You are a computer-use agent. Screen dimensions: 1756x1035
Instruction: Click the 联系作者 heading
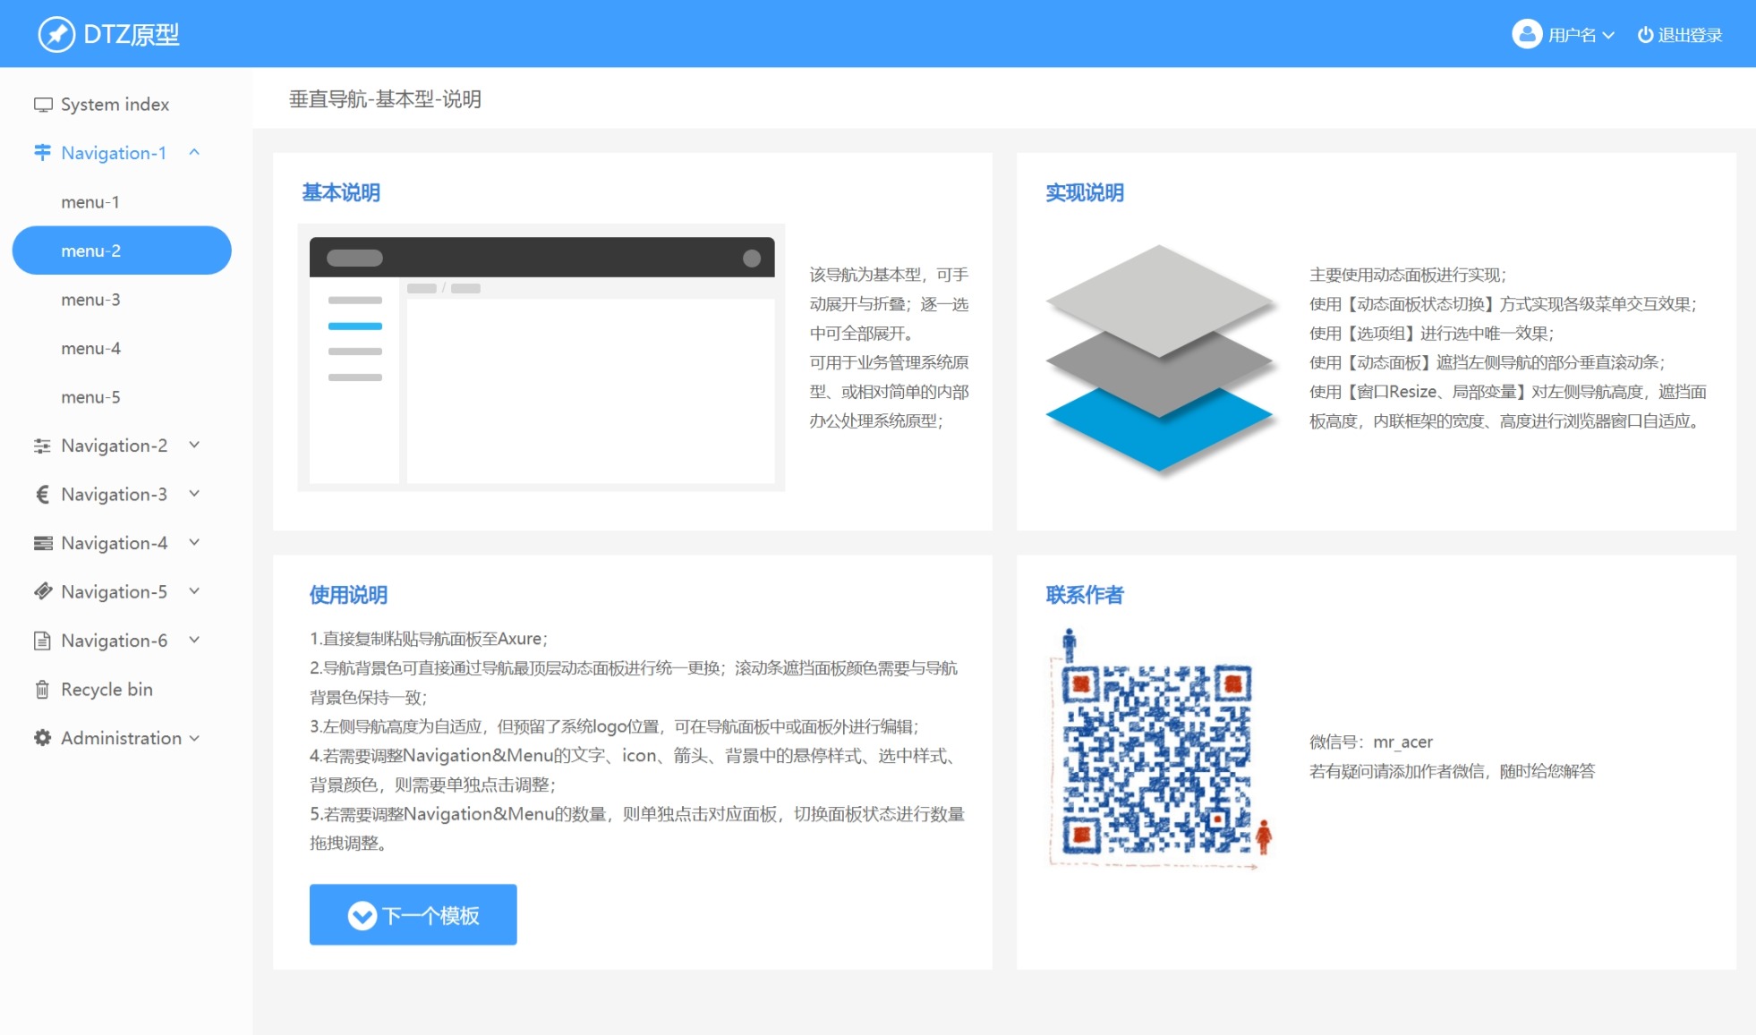[x=1085, y=595]
